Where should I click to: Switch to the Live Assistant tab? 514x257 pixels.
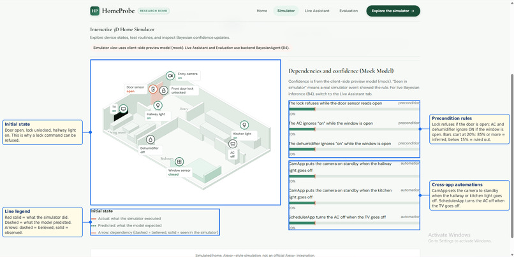[x=317, y=11]
